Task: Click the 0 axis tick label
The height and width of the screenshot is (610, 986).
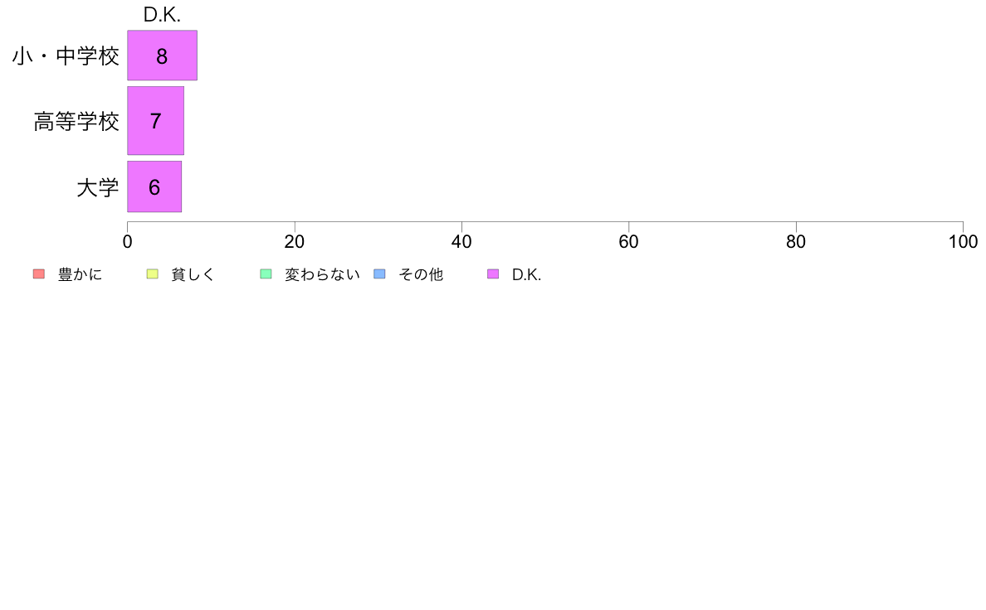Action: click(128, 242)
